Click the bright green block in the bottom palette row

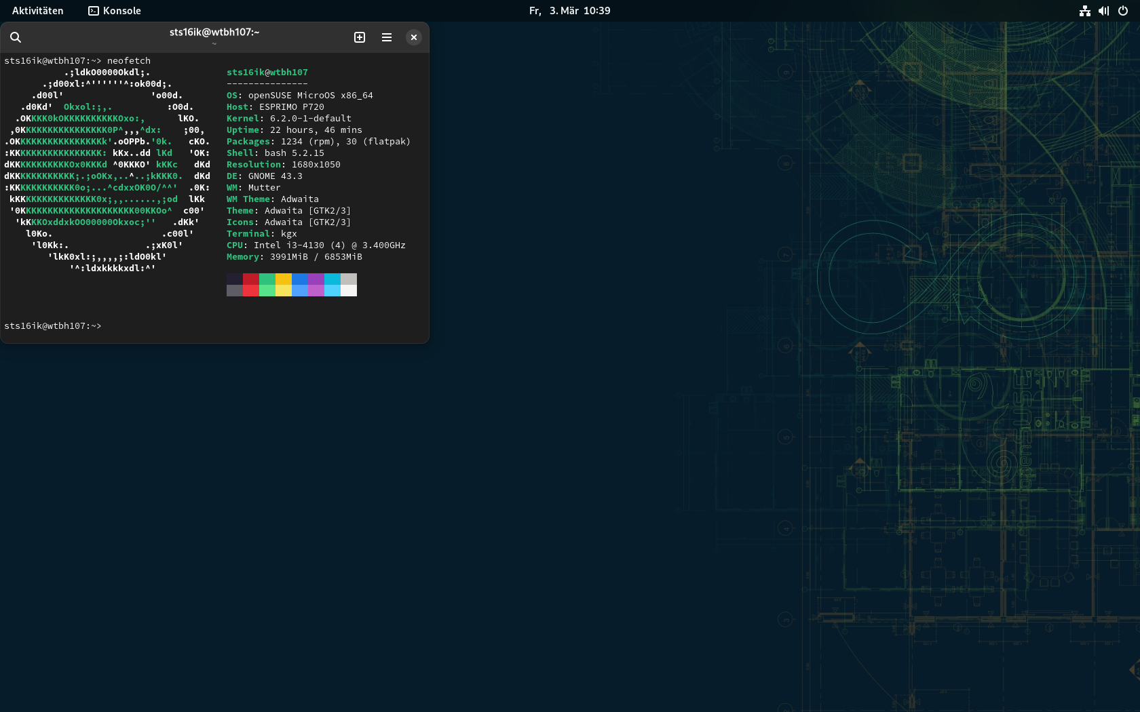[267, 291]
